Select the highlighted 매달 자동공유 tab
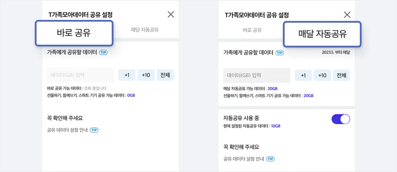The image size is (397, 172). click(x=322, y=34)
